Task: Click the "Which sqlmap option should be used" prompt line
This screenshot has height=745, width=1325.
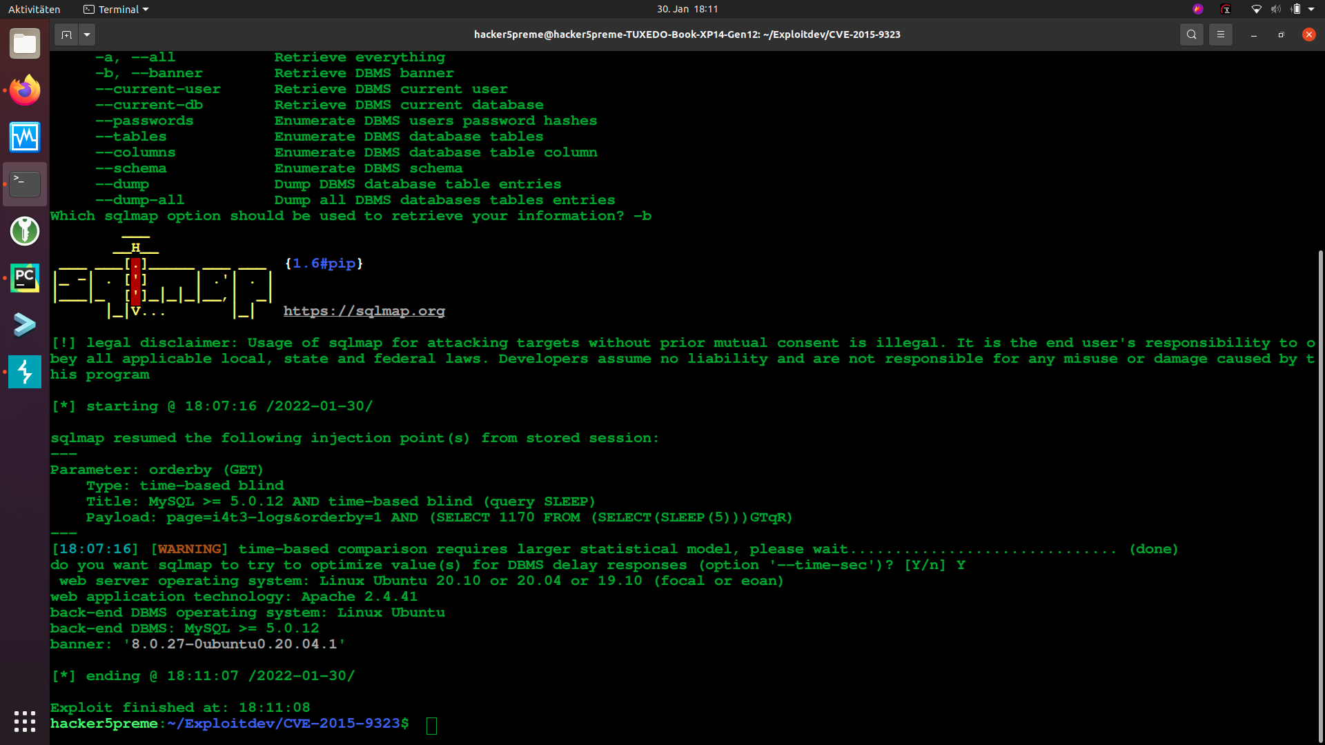Action: coord(351,216)
